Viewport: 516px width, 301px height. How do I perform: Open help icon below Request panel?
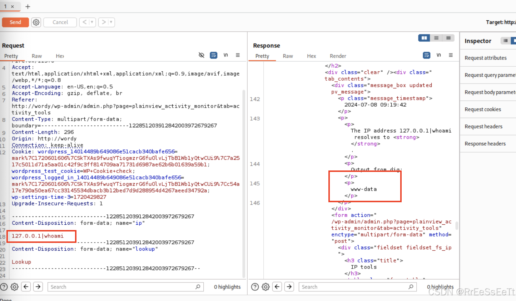(4, 287)
